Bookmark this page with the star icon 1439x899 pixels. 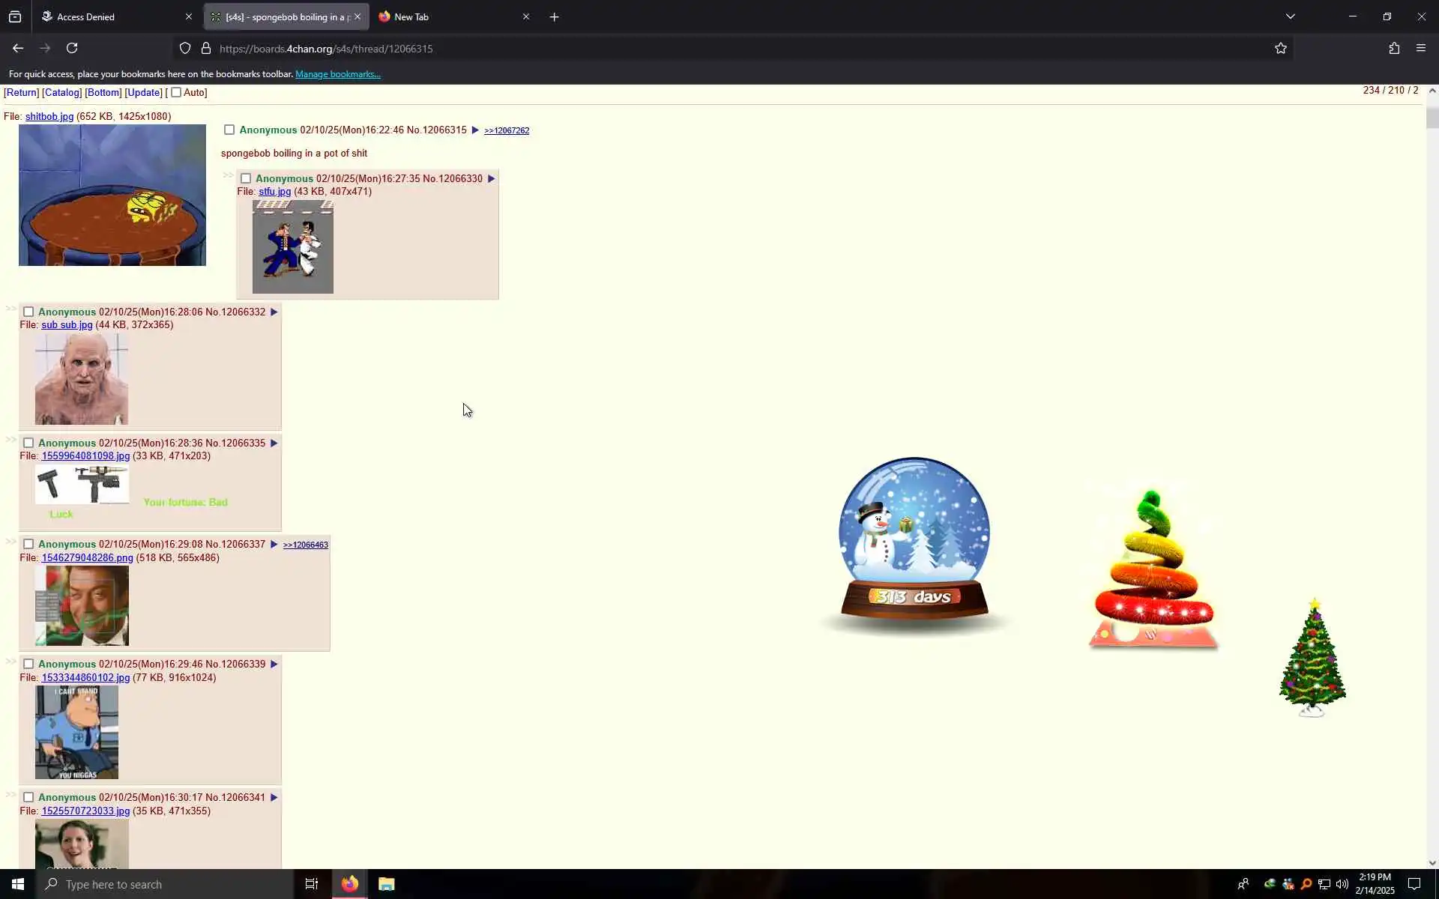1280,48
